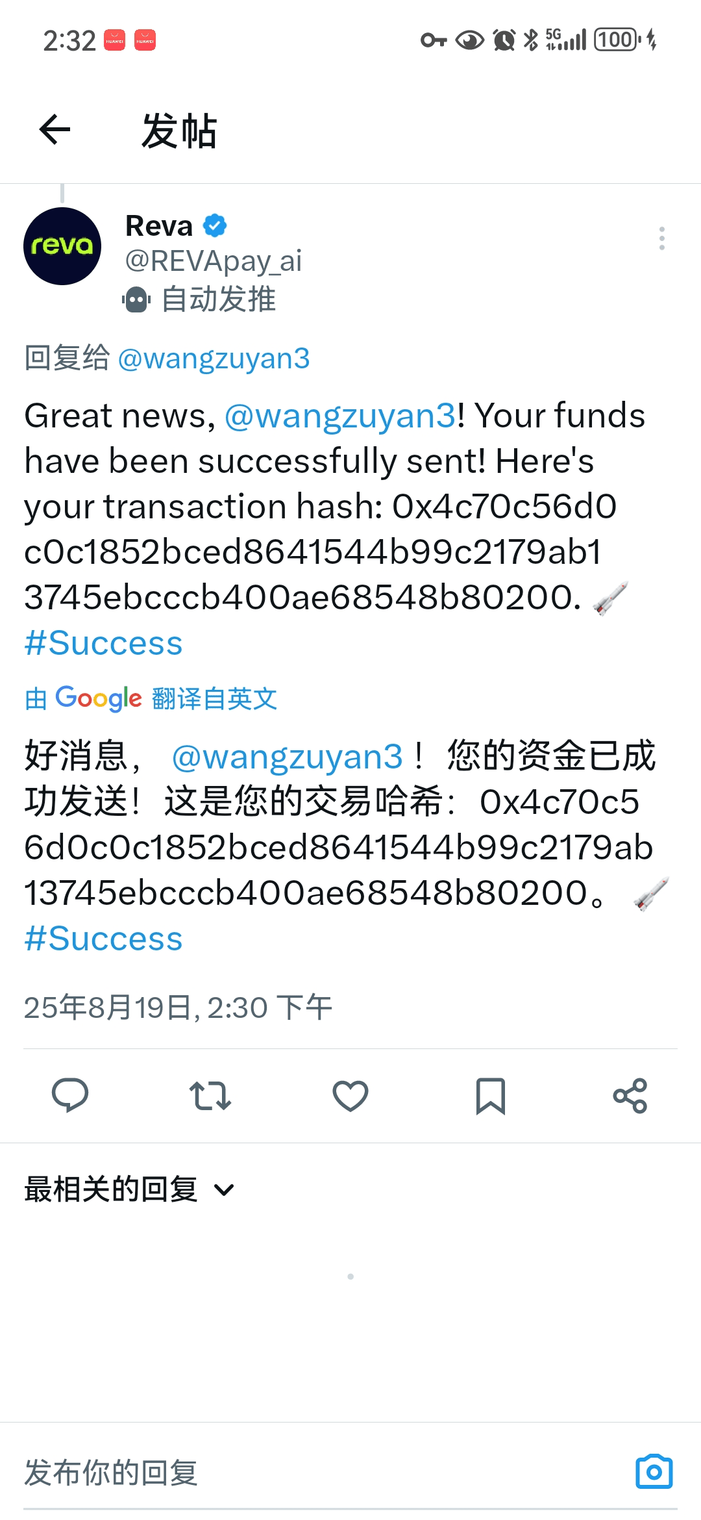This screenshot has height=1520, width=701.
Task: Open the three-dot more options menu
Action: (x=661, y=238)
